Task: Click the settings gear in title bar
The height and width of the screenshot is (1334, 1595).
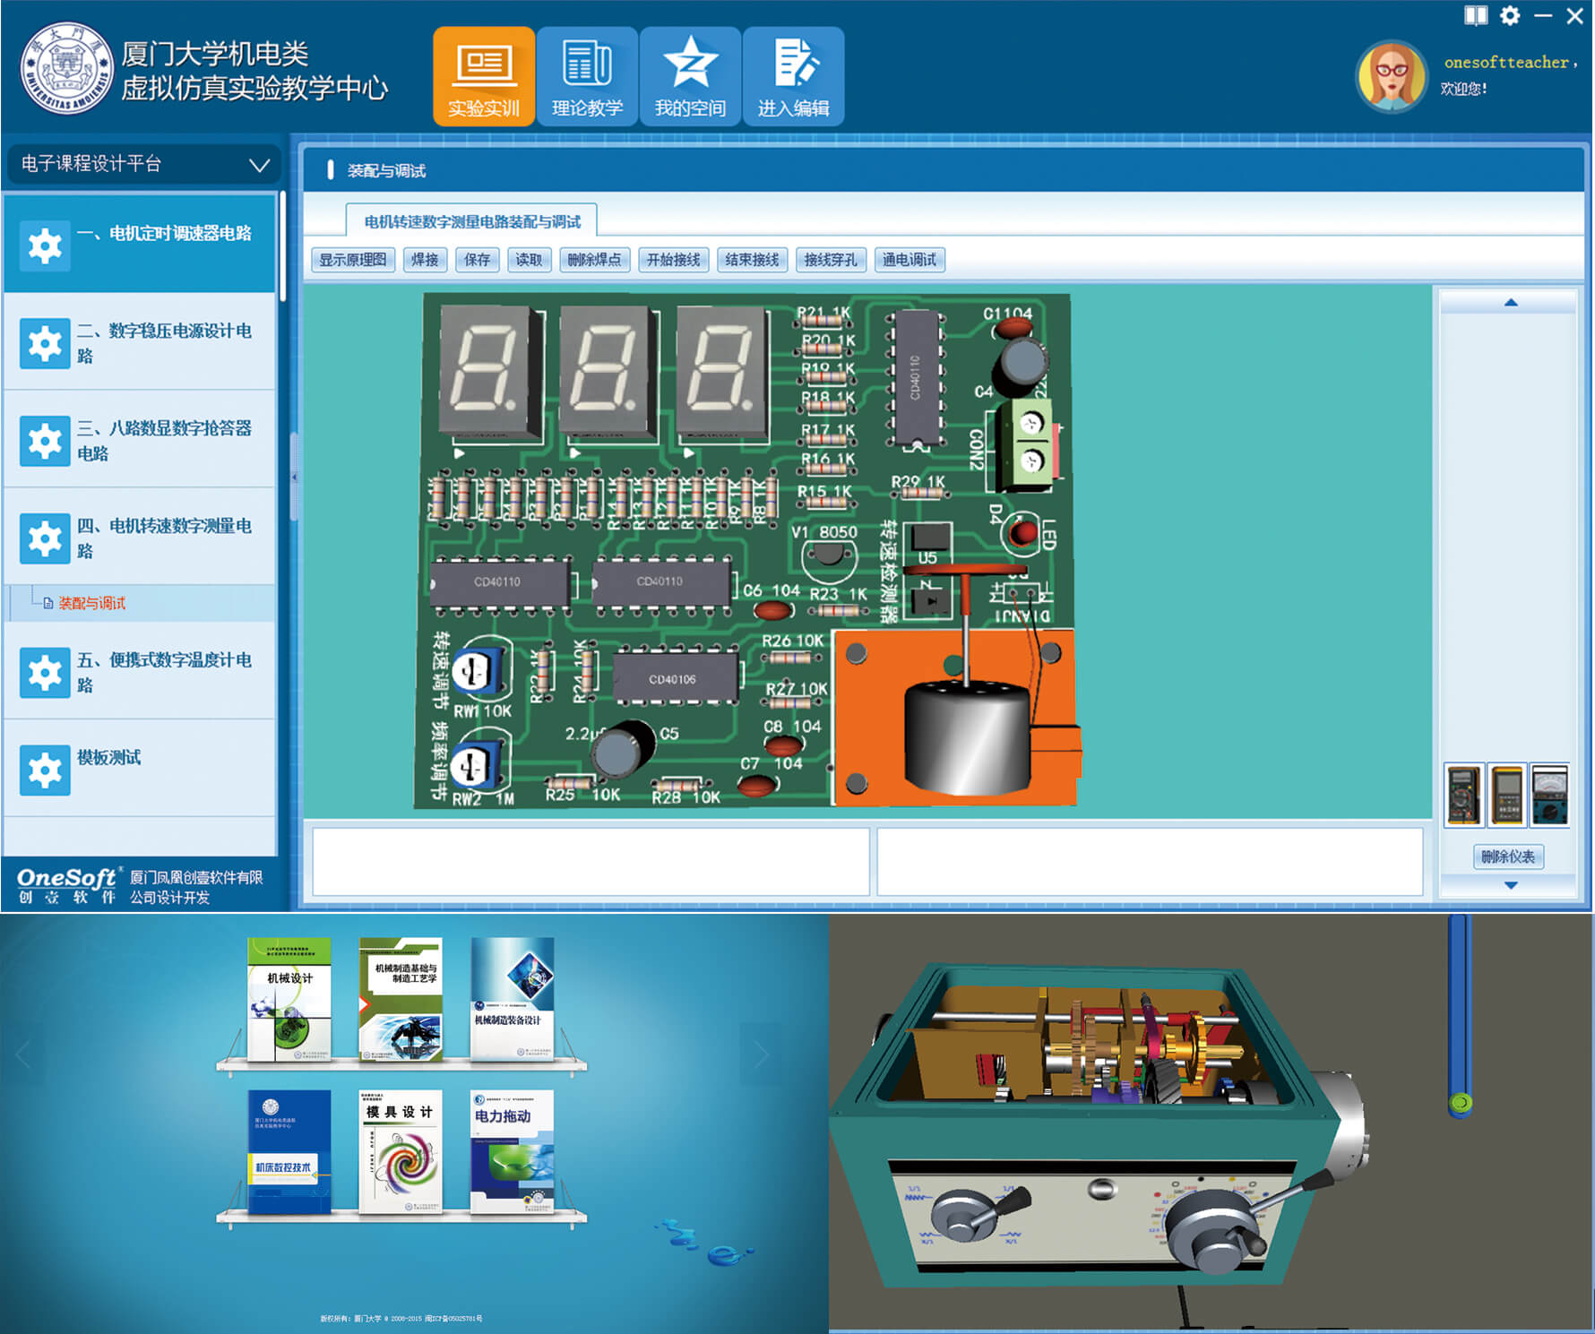Action: click(1510, 15)
